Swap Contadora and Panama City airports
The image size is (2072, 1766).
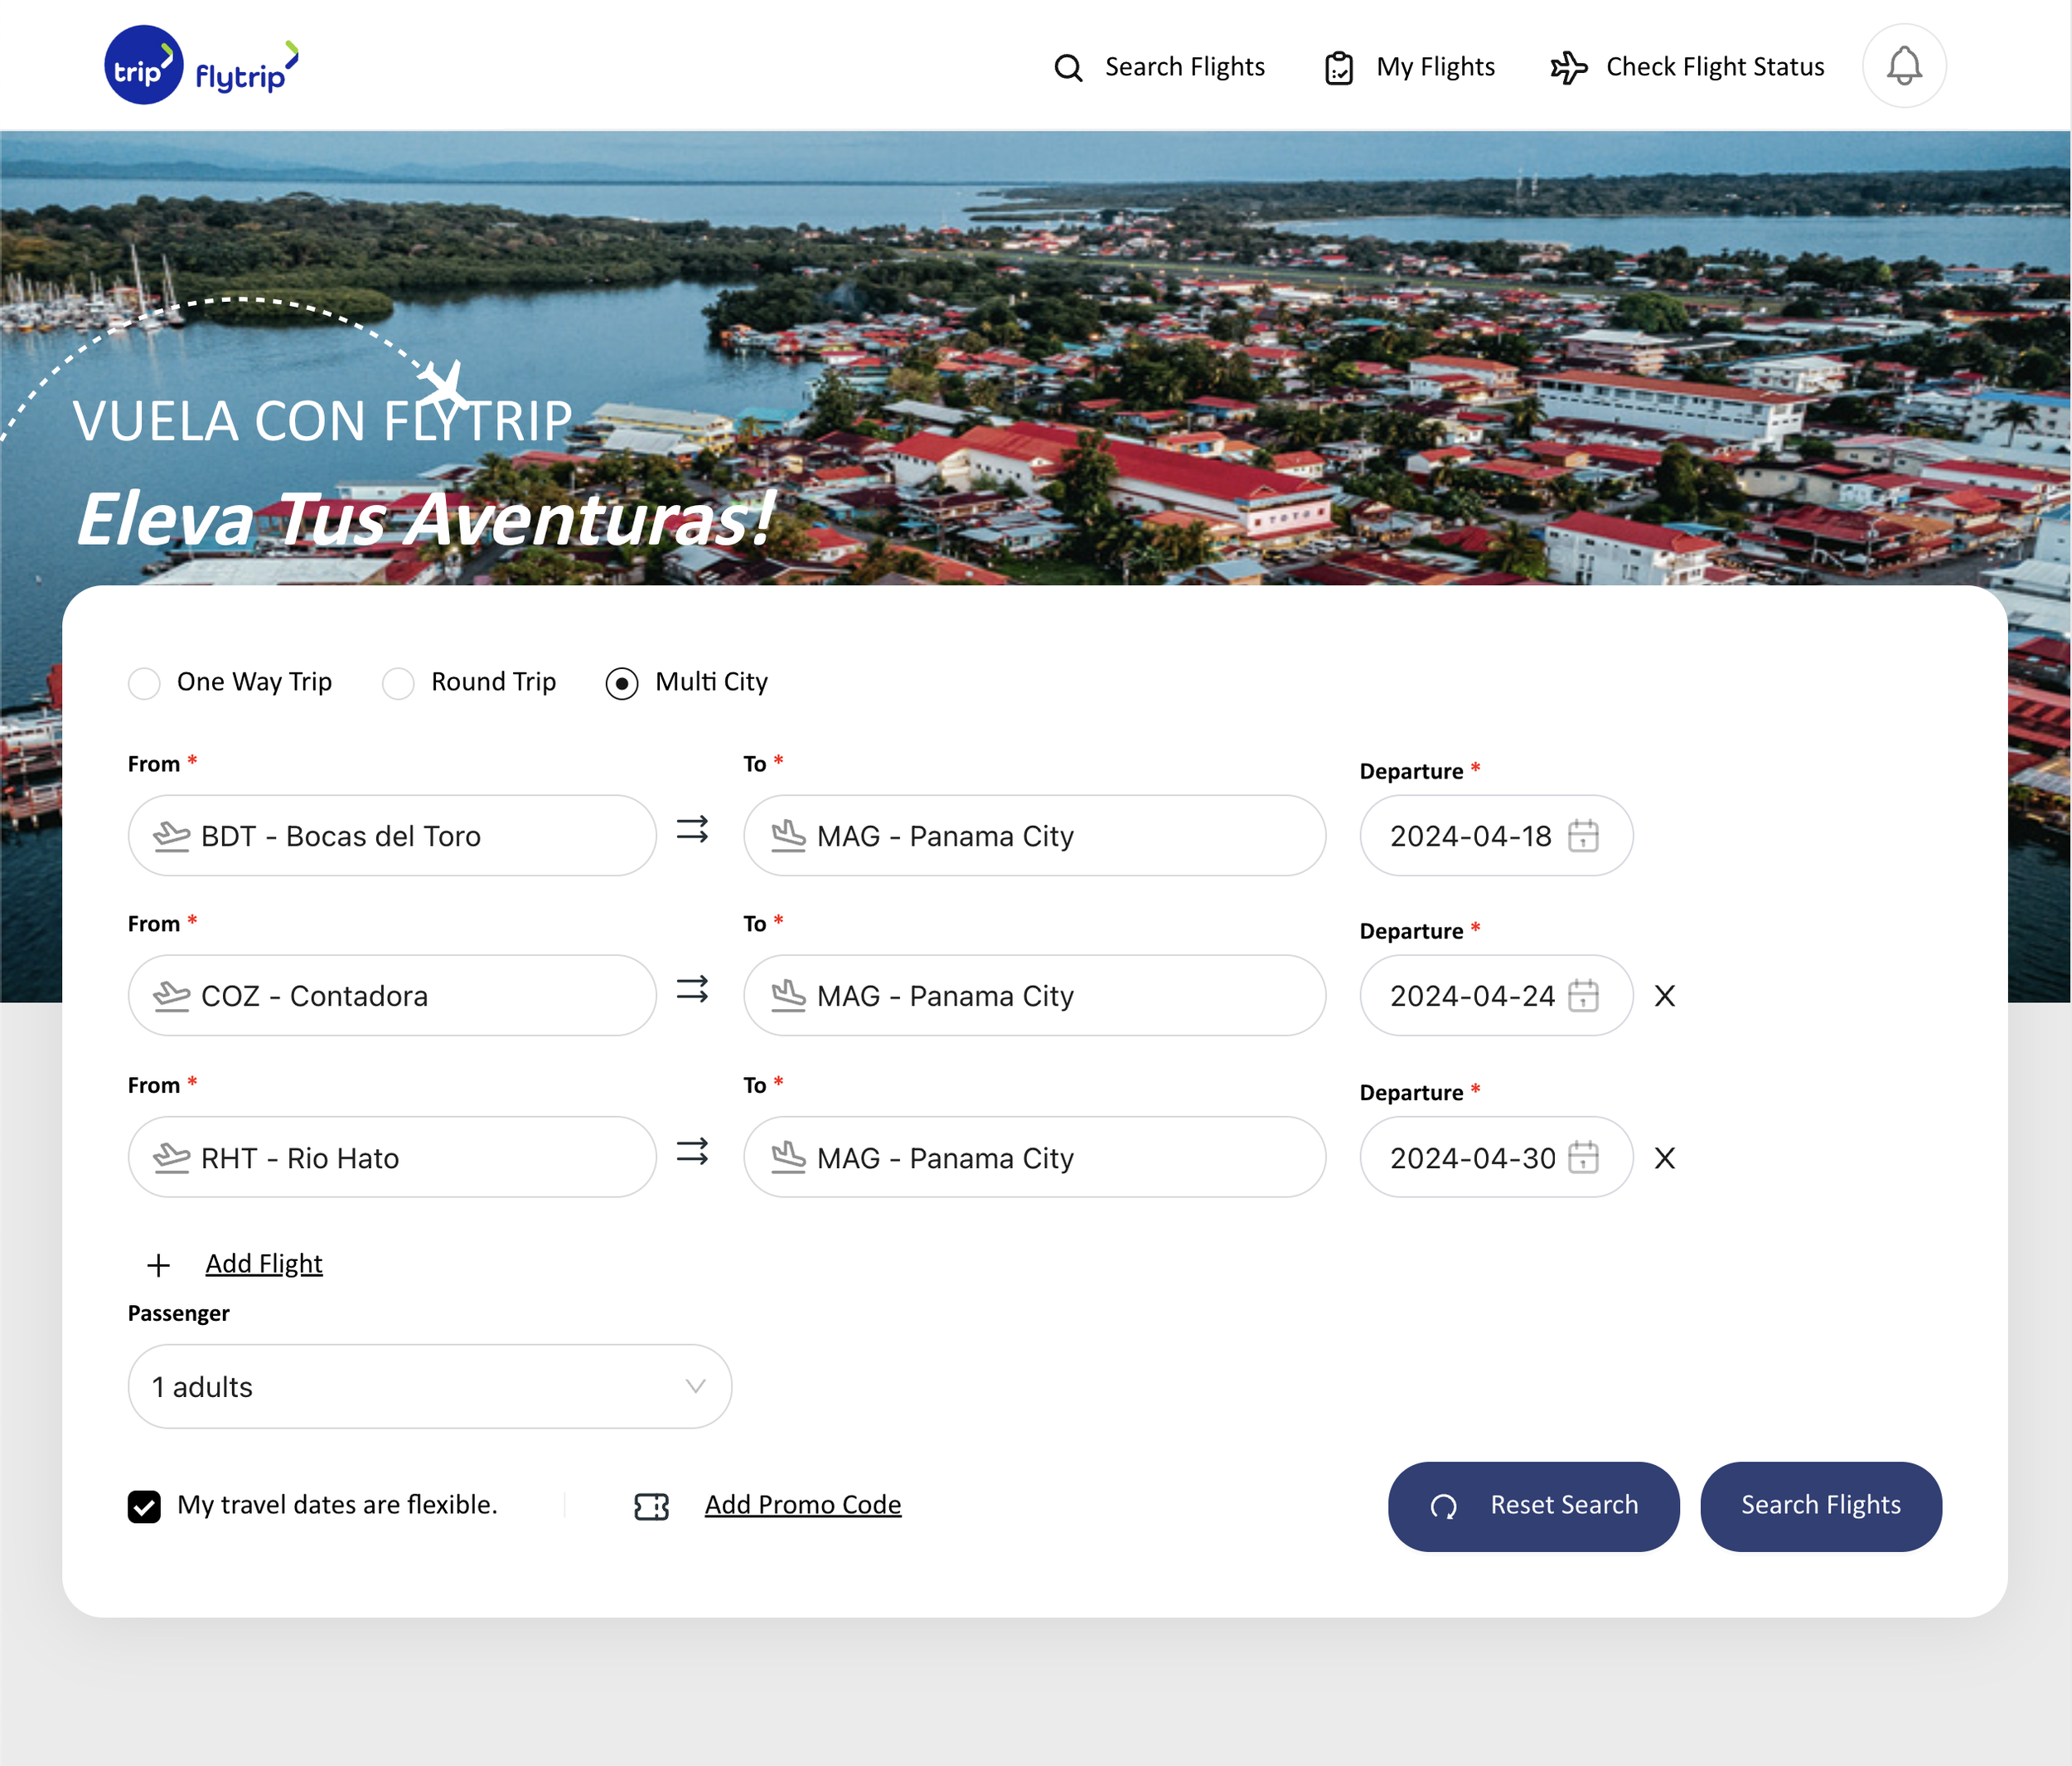coord(692,990)
